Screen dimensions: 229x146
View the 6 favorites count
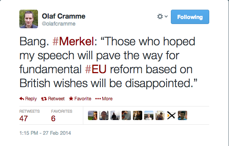[53, 119]
